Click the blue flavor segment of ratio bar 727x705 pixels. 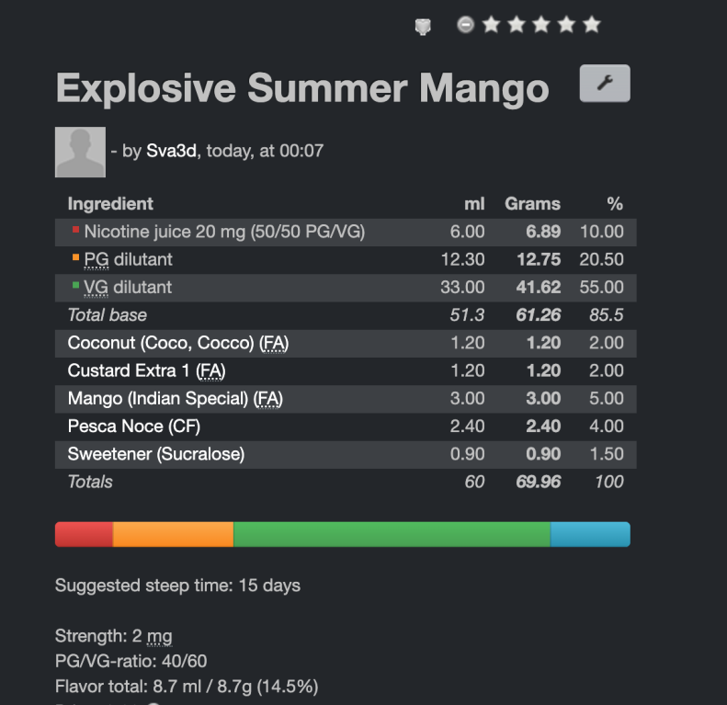pos(590,534)
